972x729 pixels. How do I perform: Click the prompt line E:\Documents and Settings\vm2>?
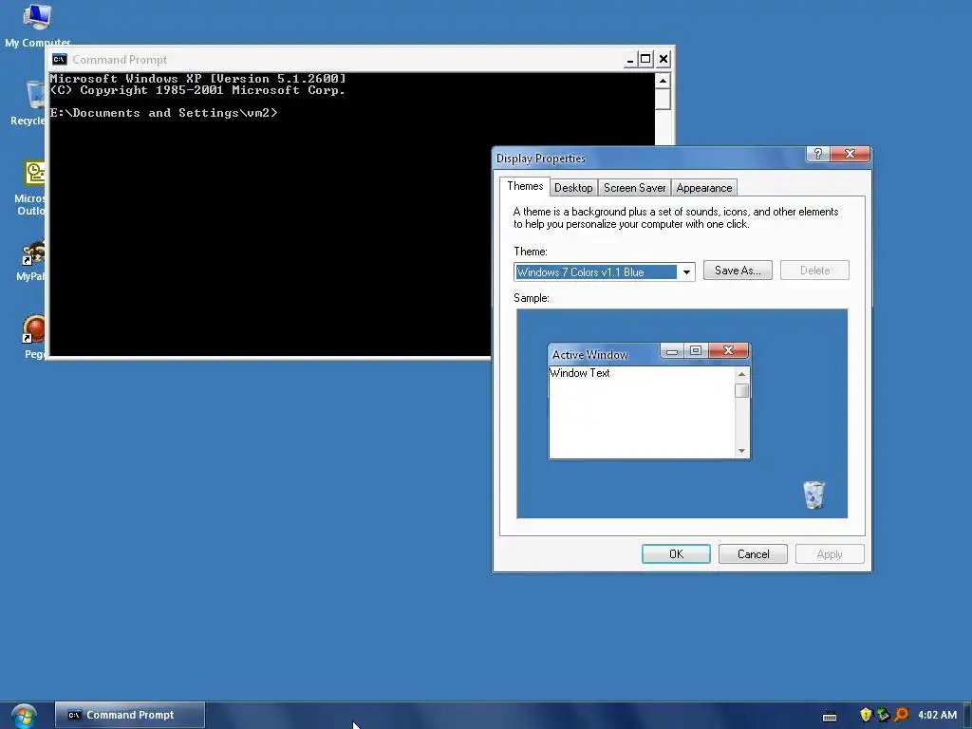tap(163, 113)
